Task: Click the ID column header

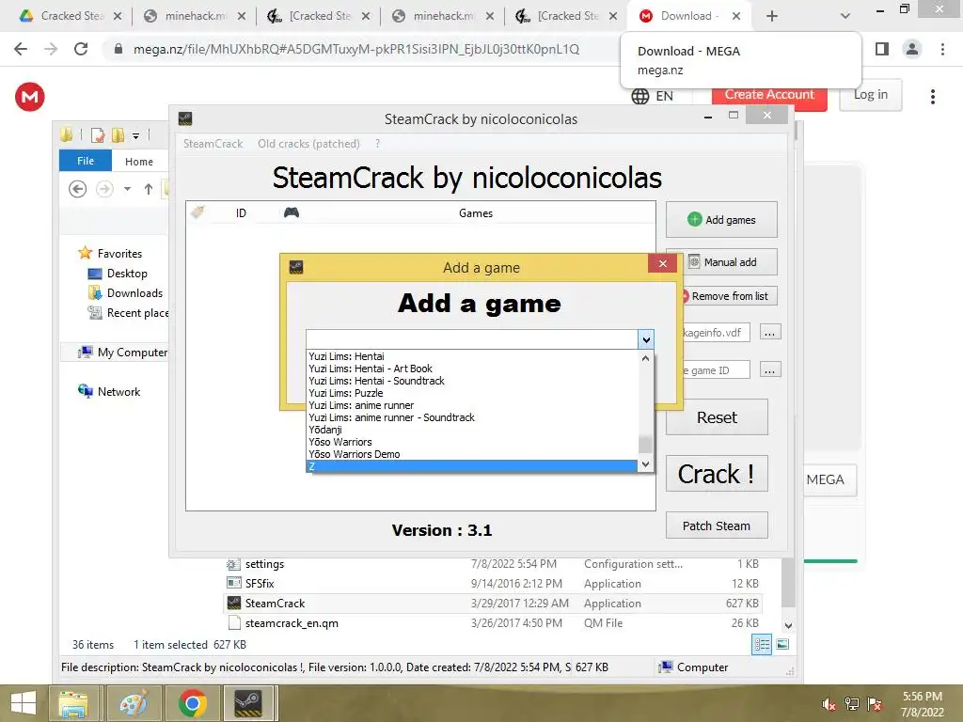Action: (241, 213)
